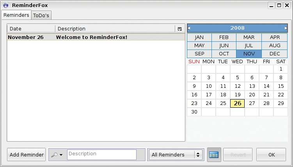Go to previous year arrow

coord(189,28)
